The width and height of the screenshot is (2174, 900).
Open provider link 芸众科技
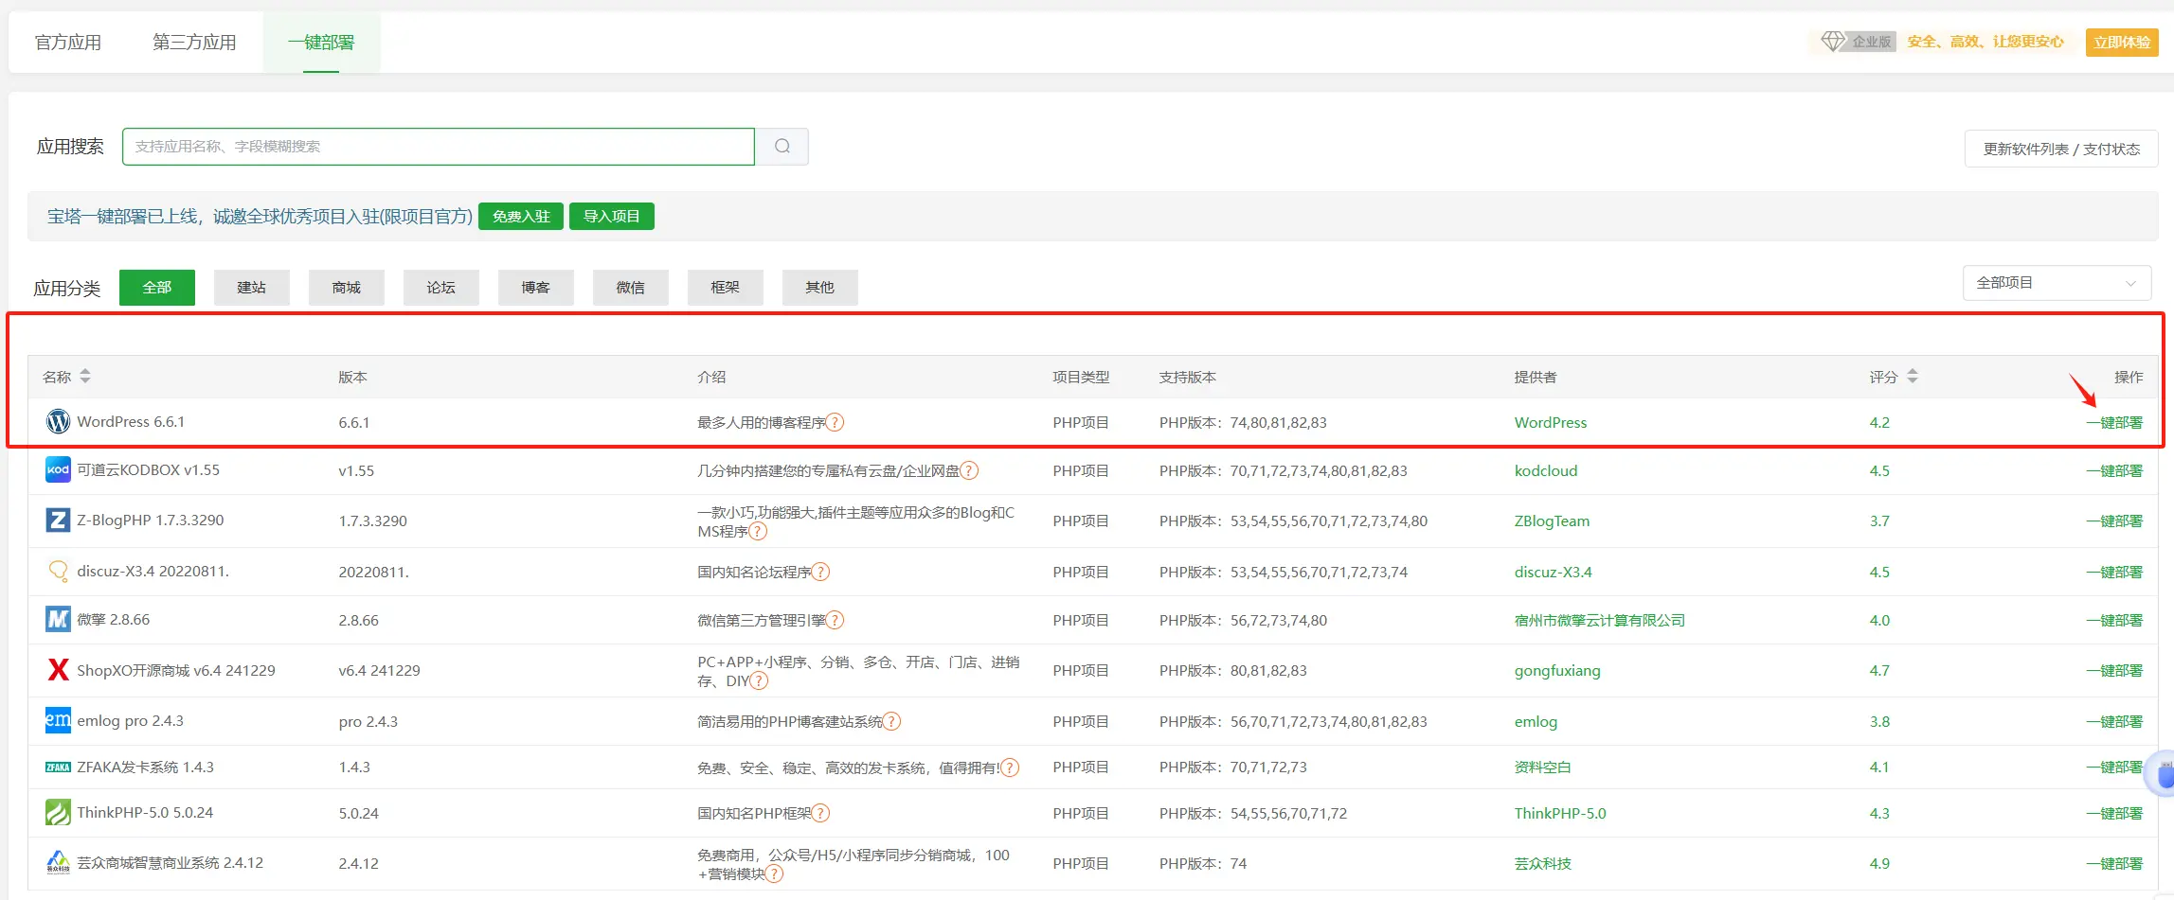(x=1543, y=863)
